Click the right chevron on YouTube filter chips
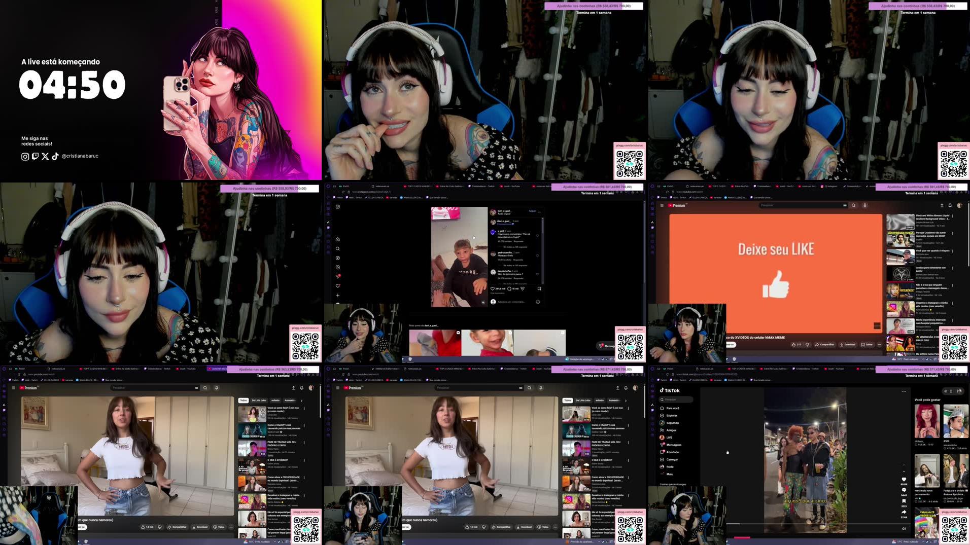This screenshot has width=970, height=545. point(625,401)
